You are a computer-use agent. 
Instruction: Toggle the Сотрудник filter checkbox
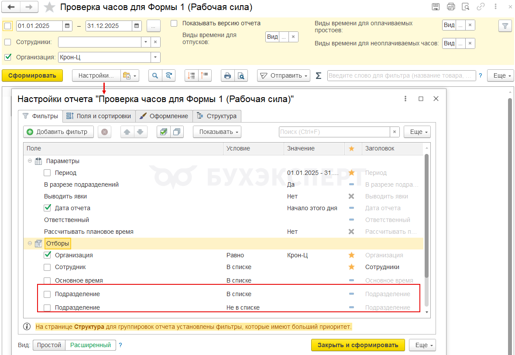(x=48, y=267)
